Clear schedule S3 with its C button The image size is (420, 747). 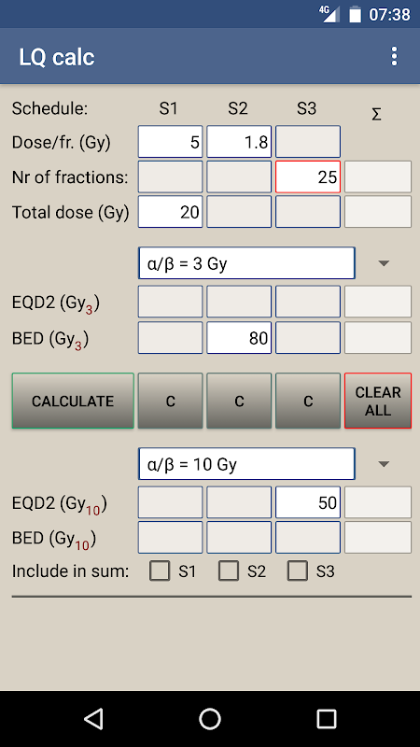(x=308, y=401)
